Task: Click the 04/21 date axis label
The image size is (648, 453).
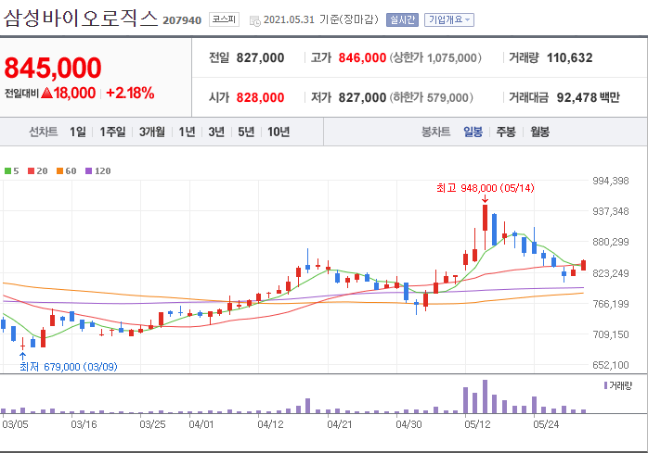Action: 339,424
